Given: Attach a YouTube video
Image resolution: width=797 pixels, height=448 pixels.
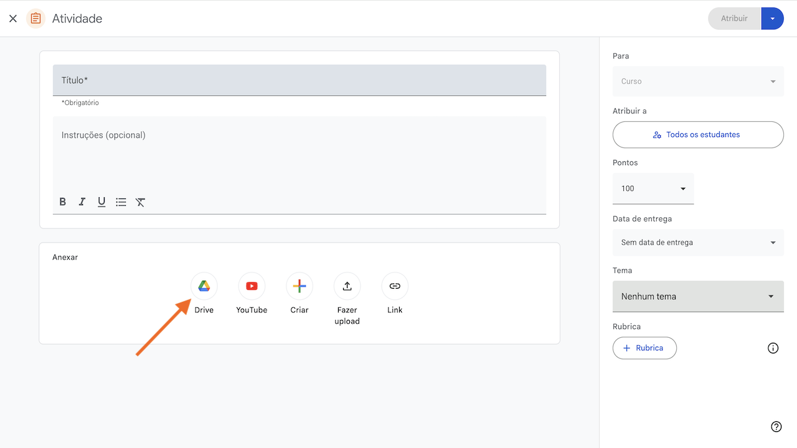Looking at the screenshot, I should tap(252, 286).
